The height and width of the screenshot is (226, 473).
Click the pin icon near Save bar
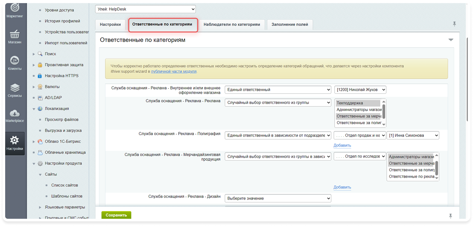point(451,216)
